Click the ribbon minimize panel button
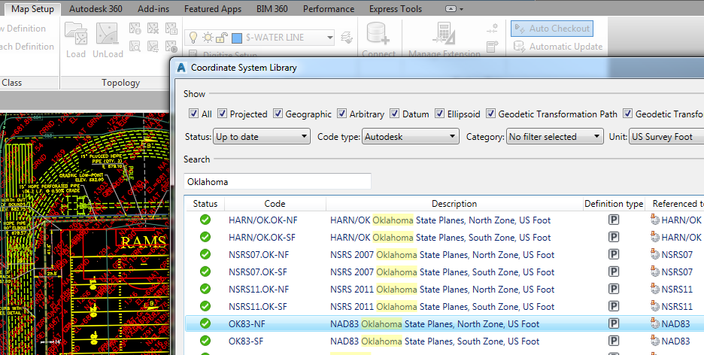 (x=451, y=9)
